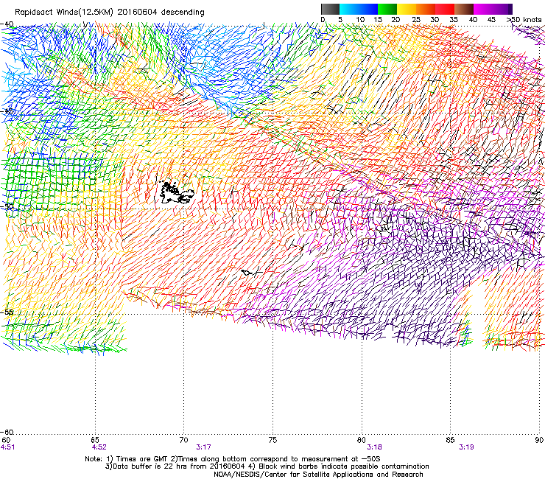
Task: Click the gray 0–5 knots color segment
Action: pyautogui.click(x=331, y=9)
